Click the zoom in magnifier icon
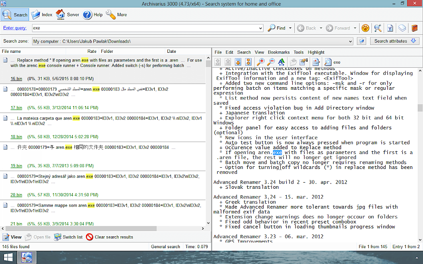The height and width of the screenshot is (264, 423). pos(260,62)
